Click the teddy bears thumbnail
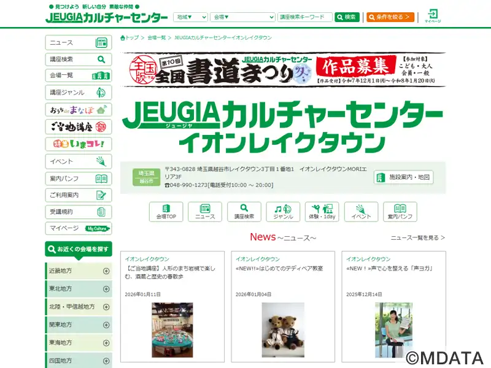Screen dimensions: 491x368 pos(283,330)
